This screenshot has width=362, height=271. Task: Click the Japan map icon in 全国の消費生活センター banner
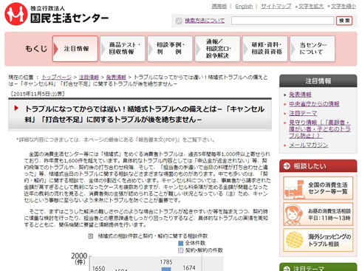tap(294, 189)
